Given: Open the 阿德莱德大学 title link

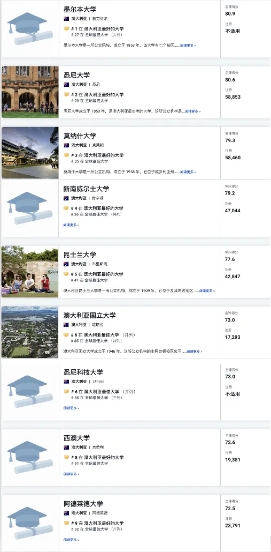Looking at the screenshot, I should [x=83, y=504].
